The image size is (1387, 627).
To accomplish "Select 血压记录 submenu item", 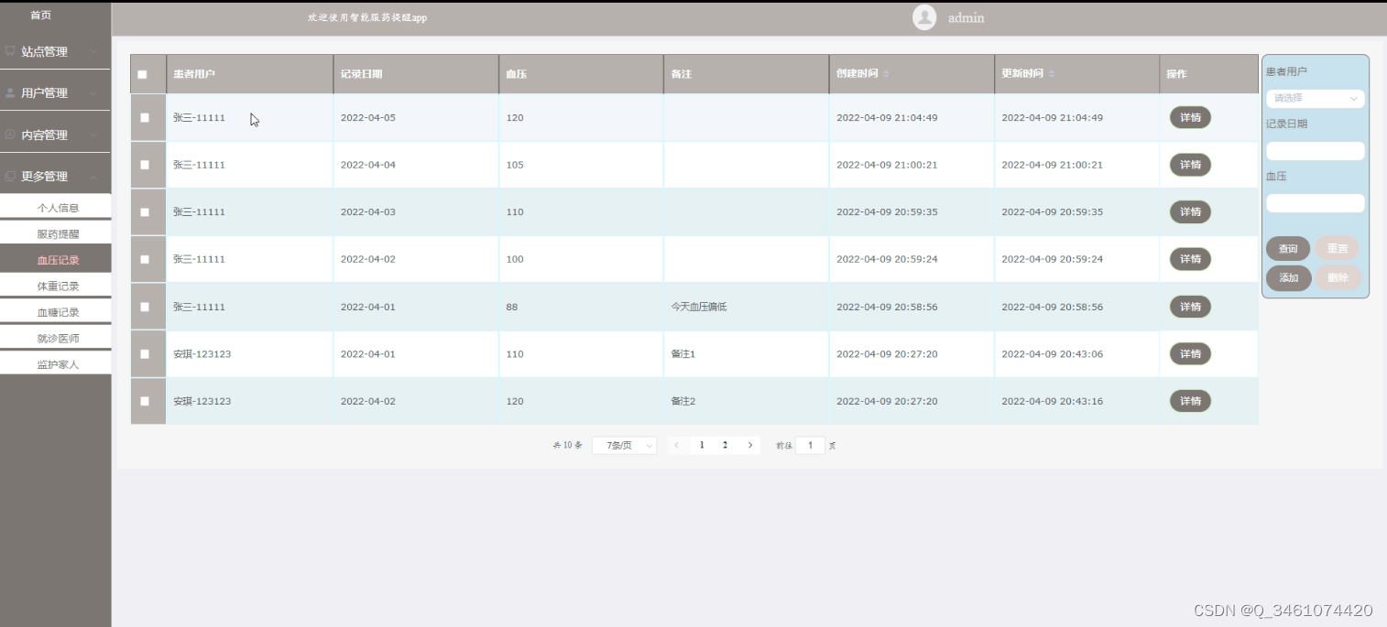I will click(56, 260).
